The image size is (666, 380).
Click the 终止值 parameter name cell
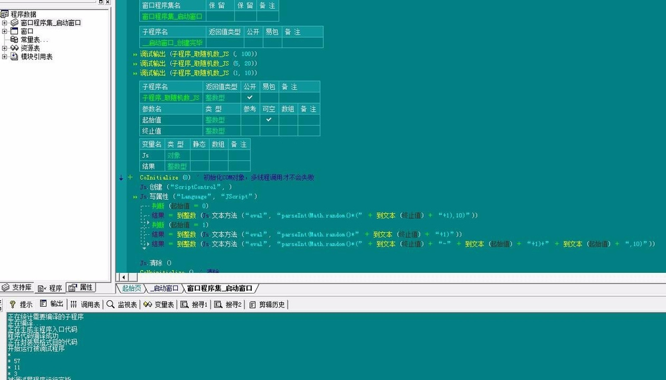[x=171, y=131]
